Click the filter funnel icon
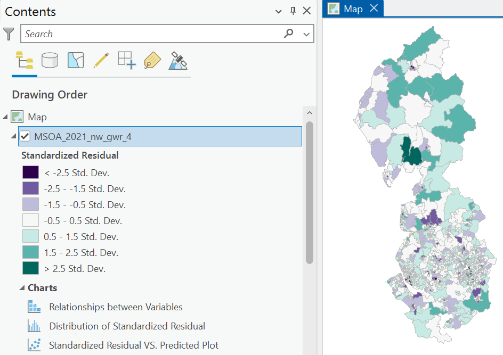The image size is (503, 355). click(9, 34)
